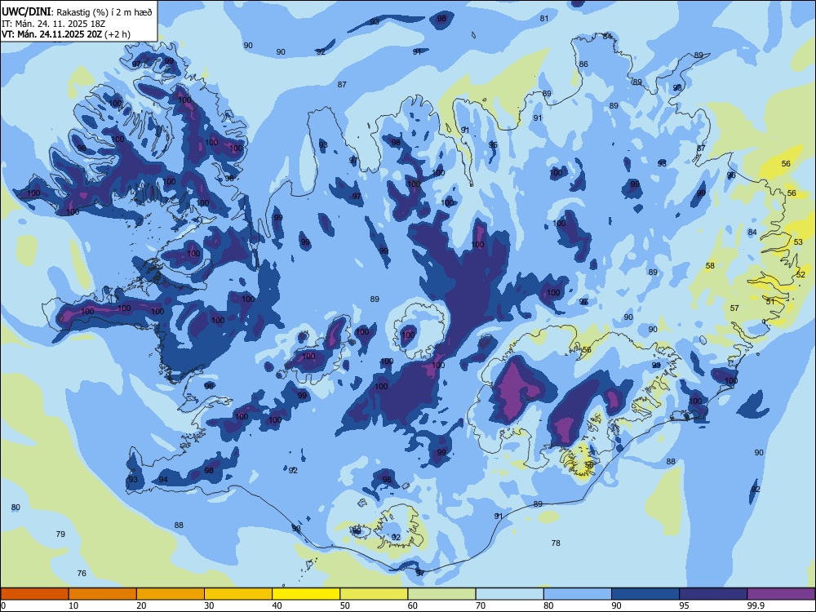Screen dimensions: 816x612
Task: Click the '20' legend scale label
Action: (141, 605)
